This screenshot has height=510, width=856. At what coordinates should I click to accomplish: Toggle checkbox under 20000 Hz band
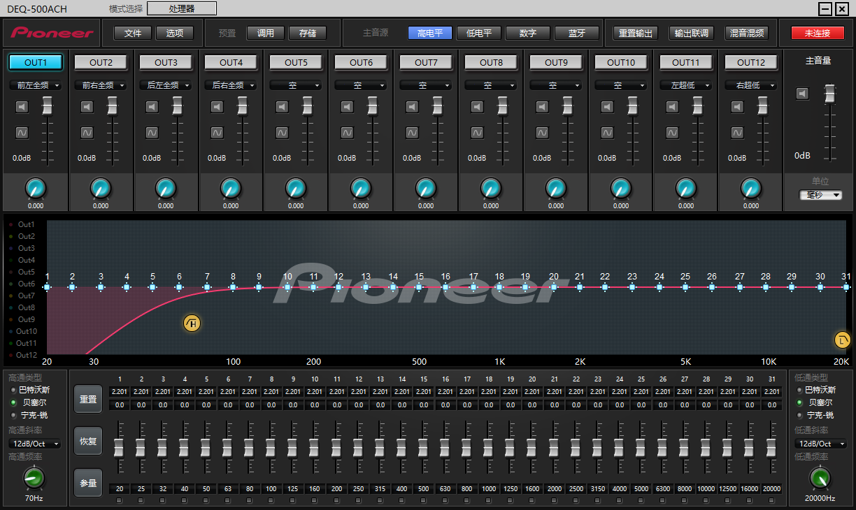(x=771, y=501)
